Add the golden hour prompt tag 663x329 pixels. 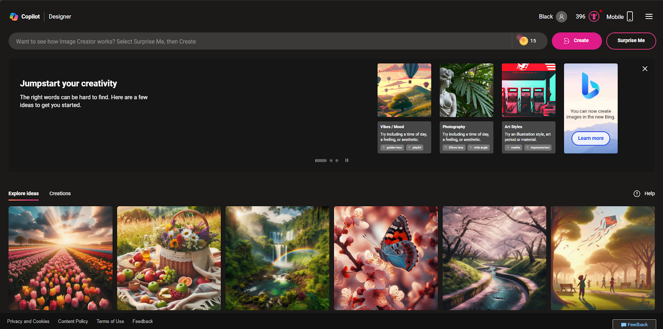tap(392, 147)
